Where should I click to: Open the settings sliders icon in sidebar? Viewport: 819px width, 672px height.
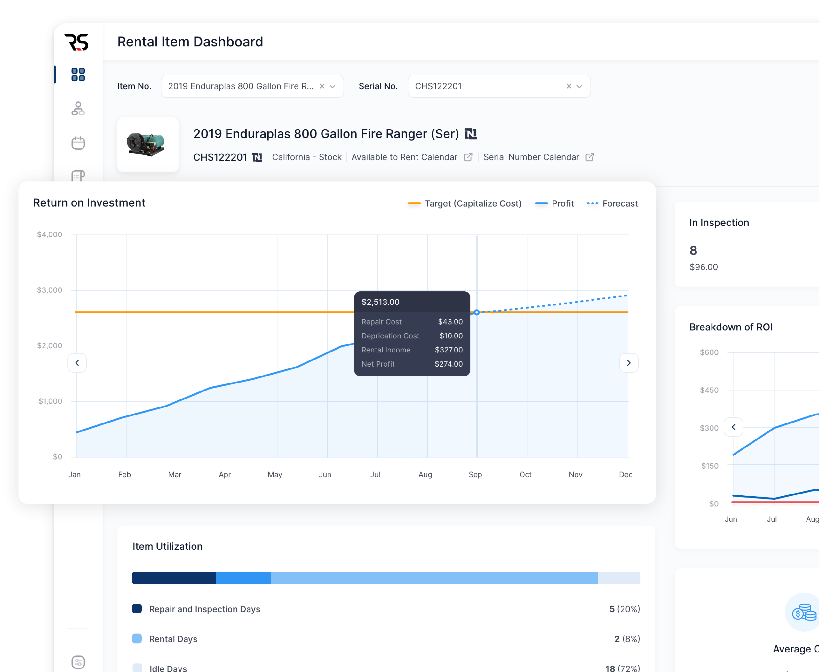78,662
